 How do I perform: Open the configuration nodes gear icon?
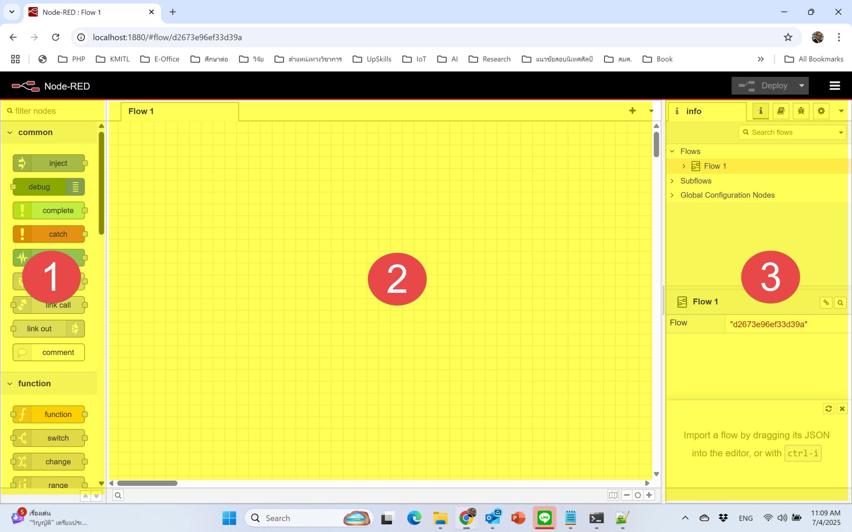(x=821, y=111)
